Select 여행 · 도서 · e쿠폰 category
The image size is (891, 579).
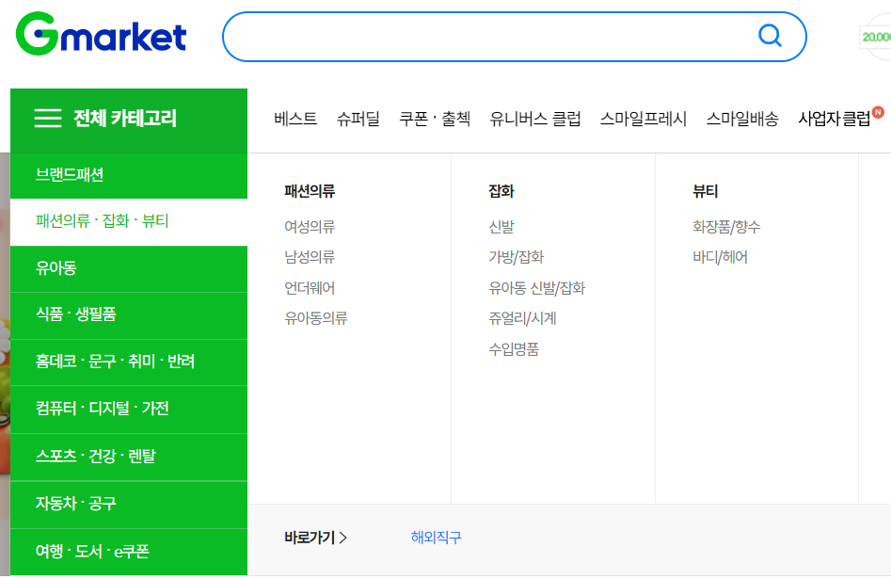(x=129, y=552)
